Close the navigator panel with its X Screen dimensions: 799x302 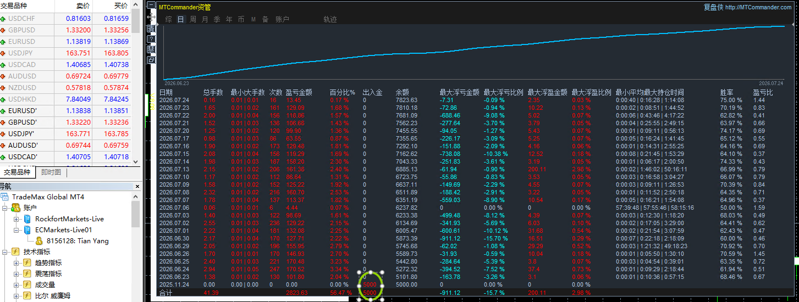pyautogui.click(x=136, y=187)
